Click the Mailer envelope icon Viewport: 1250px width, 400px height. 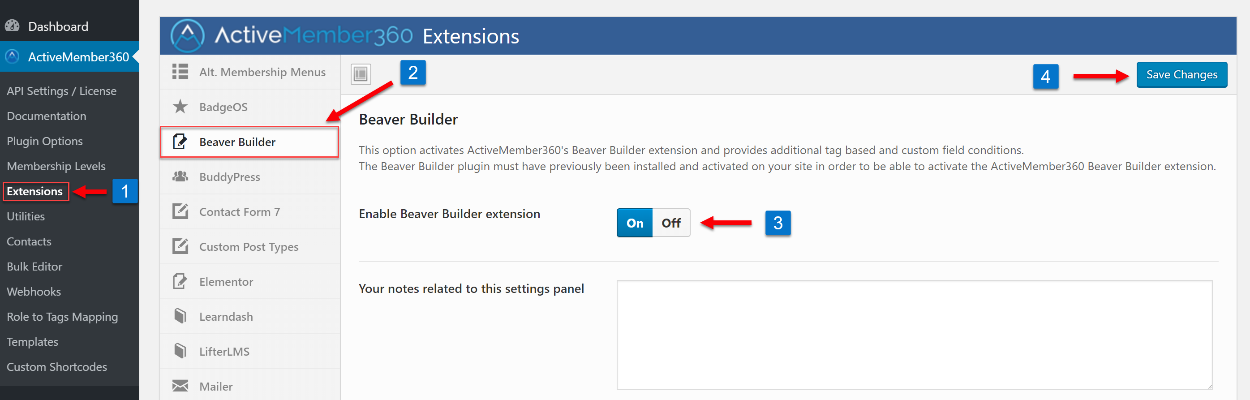[x=180, y=386]
